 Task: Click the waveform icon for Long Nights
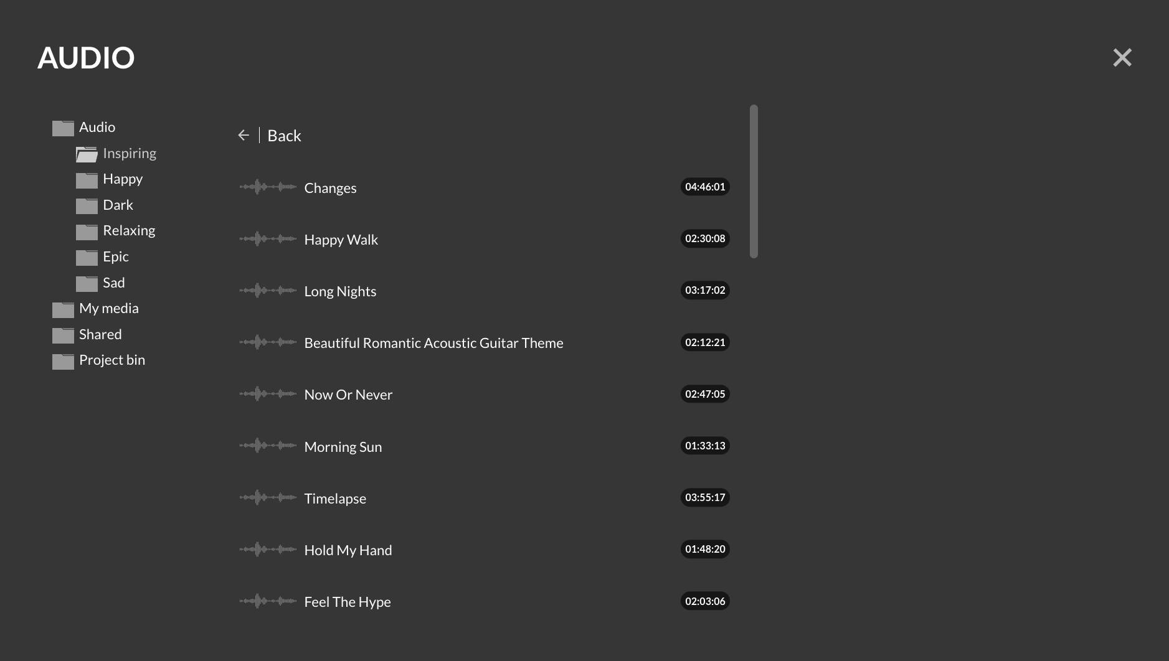[x=268, y=290]
